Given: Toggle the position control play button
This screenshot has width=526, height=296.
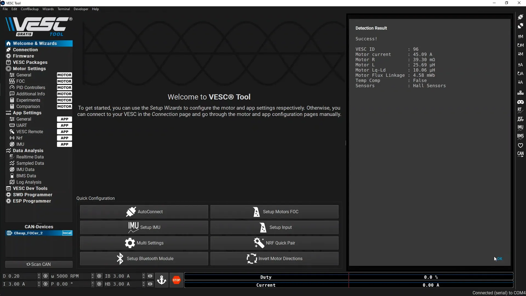Looking at the screenshot, I should (99, 284).
